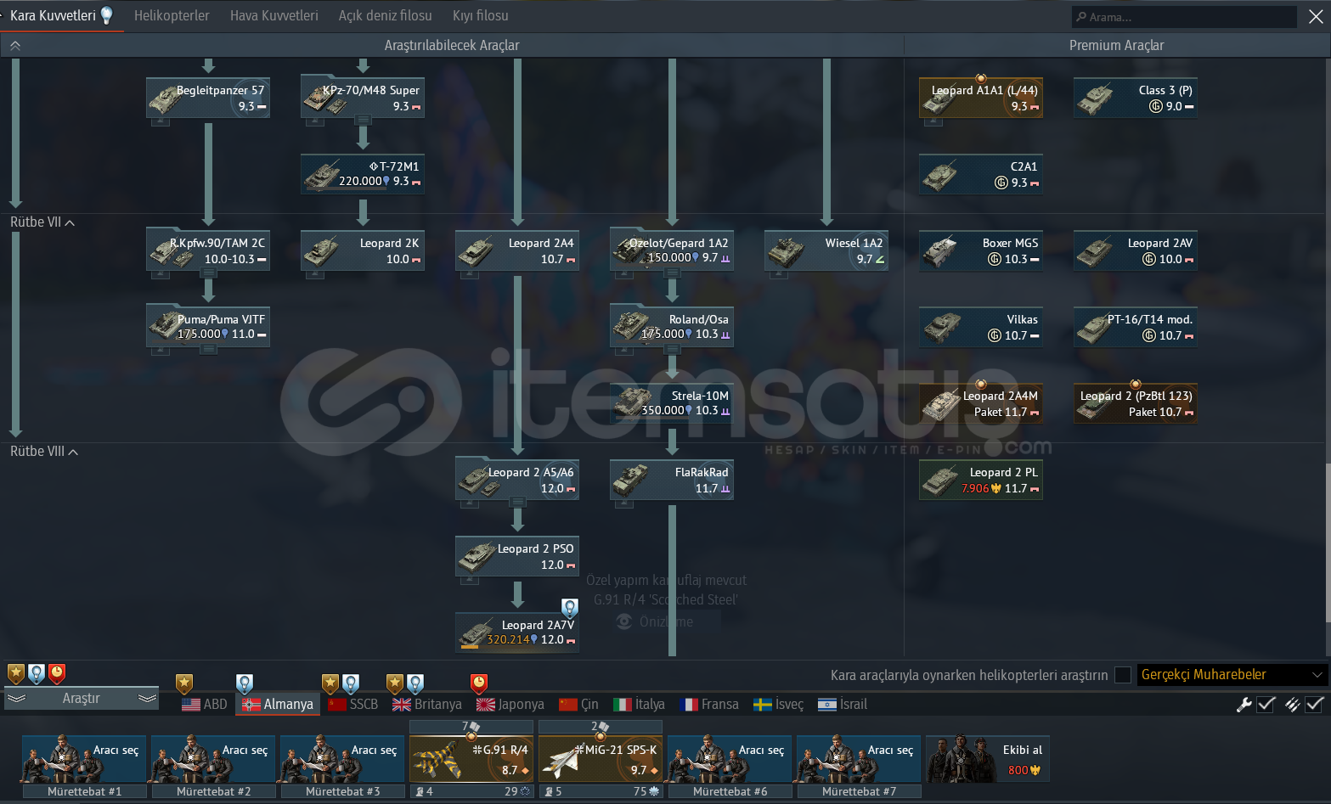Expand the Leopard 2 A5/A6 vehicle group
The image size is (1331, 804).
tap(517, 503)
